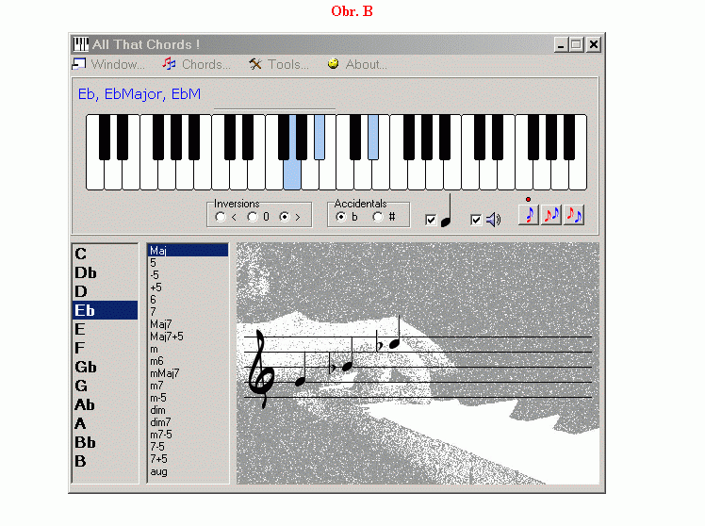Toggle the checkbox next to the speaker

point(476,220)
